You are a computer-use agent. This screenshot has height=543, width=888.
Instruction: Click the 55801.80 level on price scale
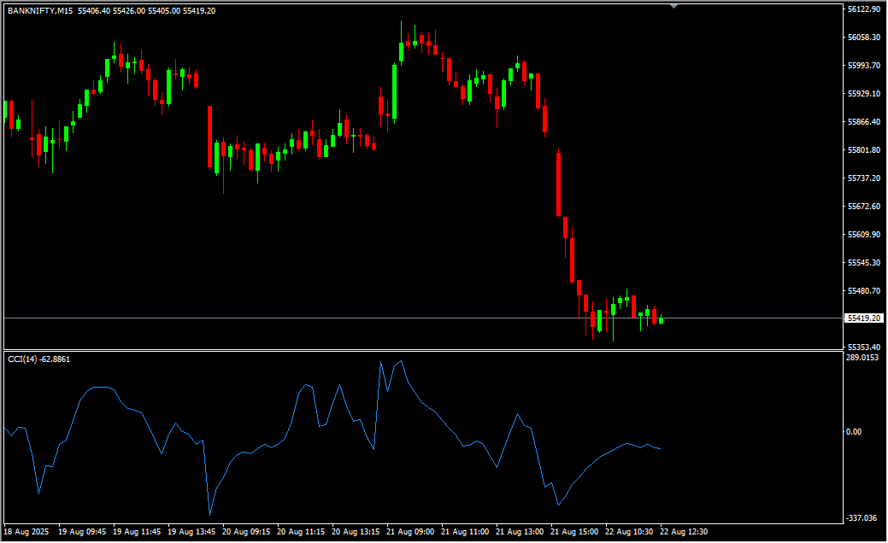(863, 150)
